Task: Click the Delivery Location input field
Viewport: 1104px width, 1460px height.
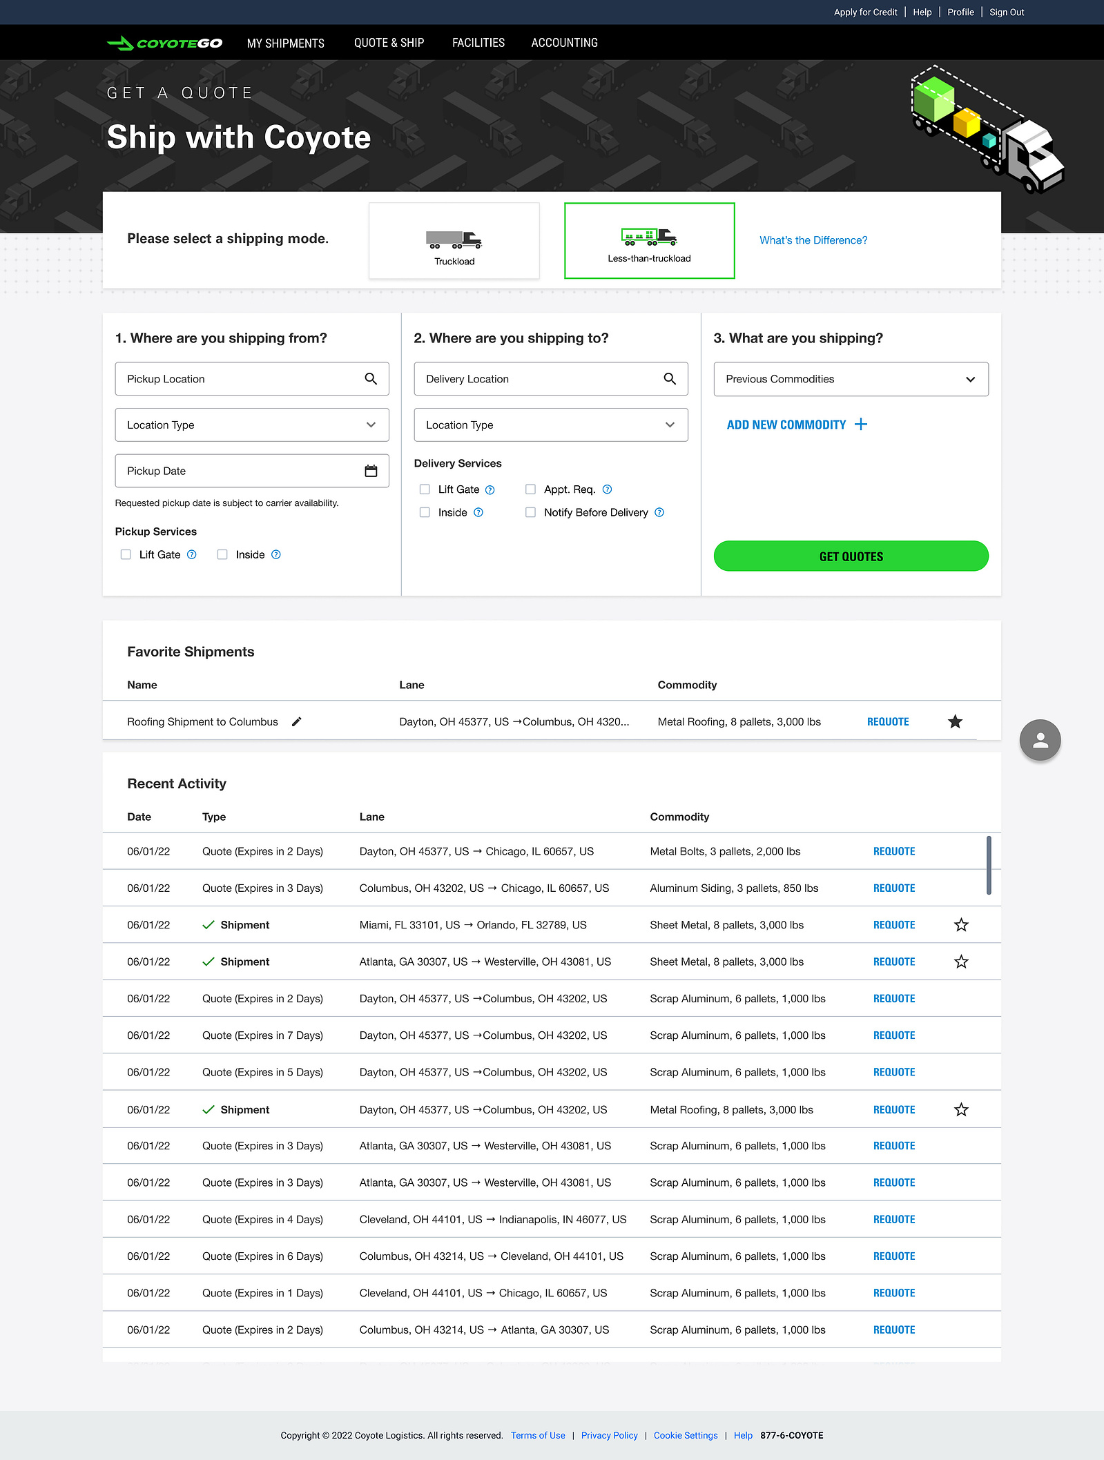Action: click(551, 379)
